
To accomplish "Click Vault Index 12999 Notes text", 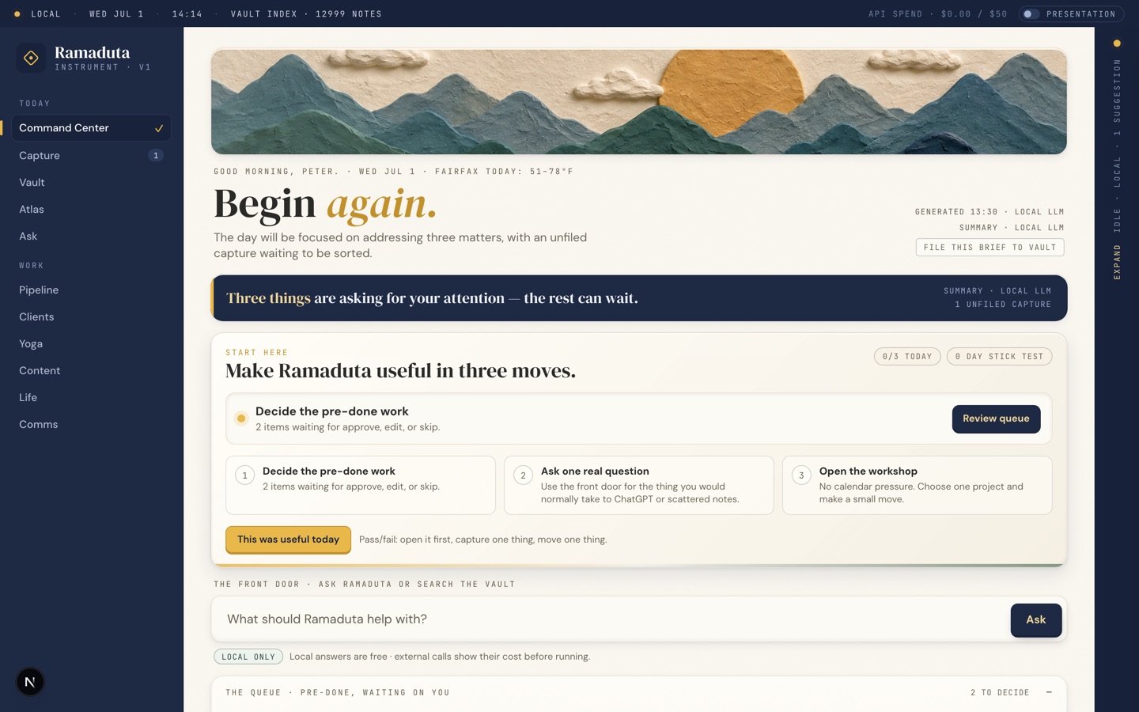I will point(306,14).
